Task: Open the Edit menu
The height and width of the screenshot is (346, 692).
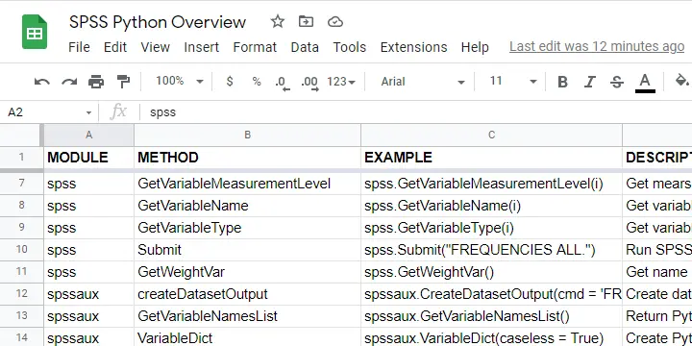Action: pos(115,47)
